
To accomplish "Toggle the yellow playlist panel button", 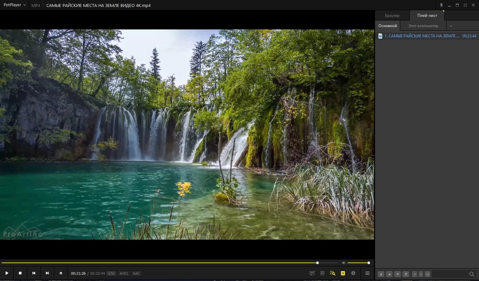I will [x=343, y=273].
